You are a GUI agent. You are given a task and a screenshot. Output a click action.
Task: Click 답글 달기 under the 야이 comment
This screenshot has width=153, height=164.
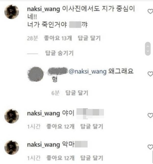tap(92, 127)
